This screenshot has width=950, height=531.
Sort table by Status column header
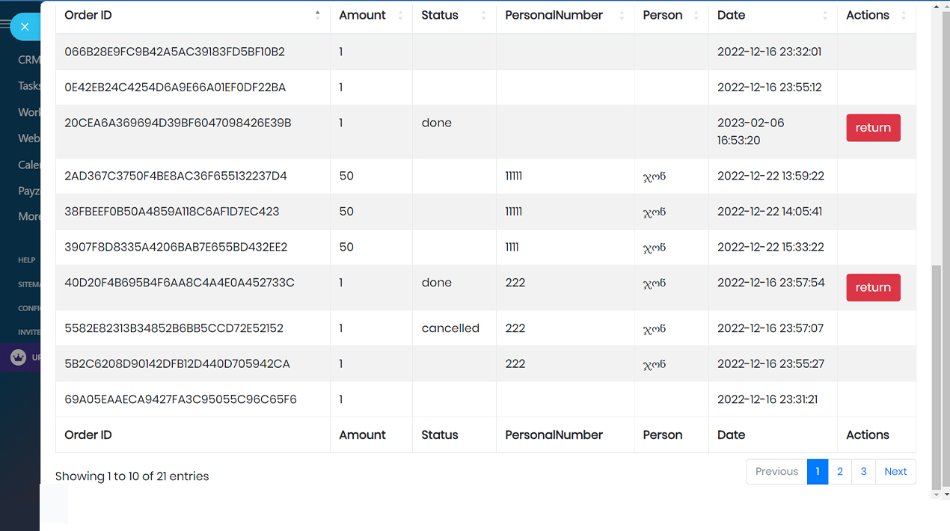(440, 15)
